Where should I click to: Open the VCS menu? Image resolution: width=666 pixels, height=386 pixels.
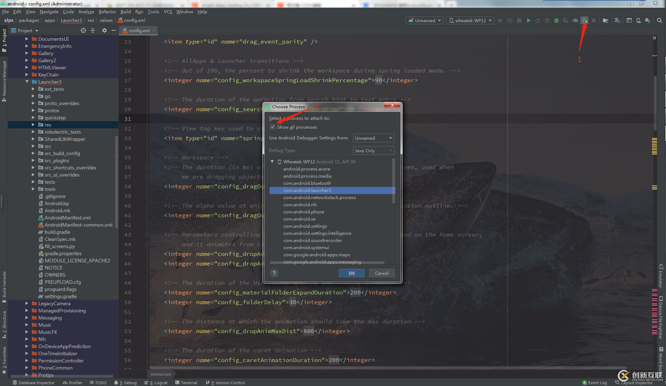coord(168,11)
